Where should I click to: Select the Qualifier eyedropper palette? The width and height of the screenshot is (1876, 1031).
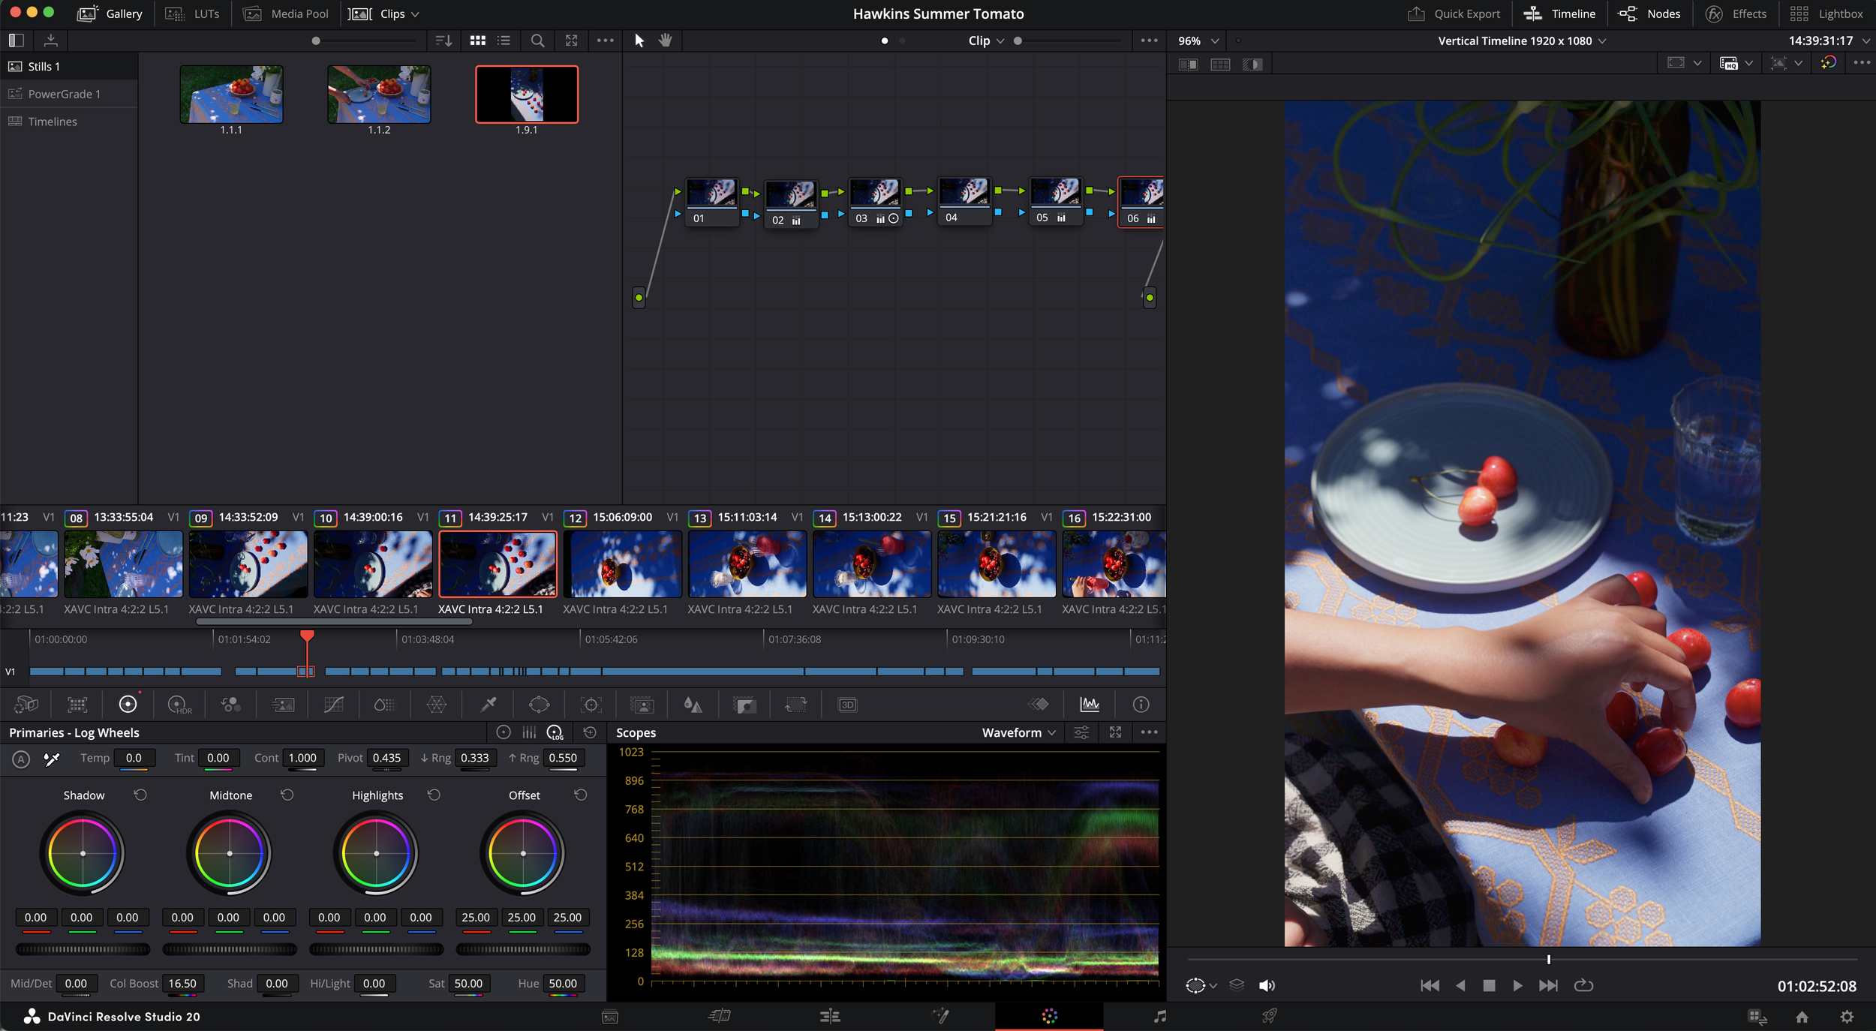pos(489,705)
